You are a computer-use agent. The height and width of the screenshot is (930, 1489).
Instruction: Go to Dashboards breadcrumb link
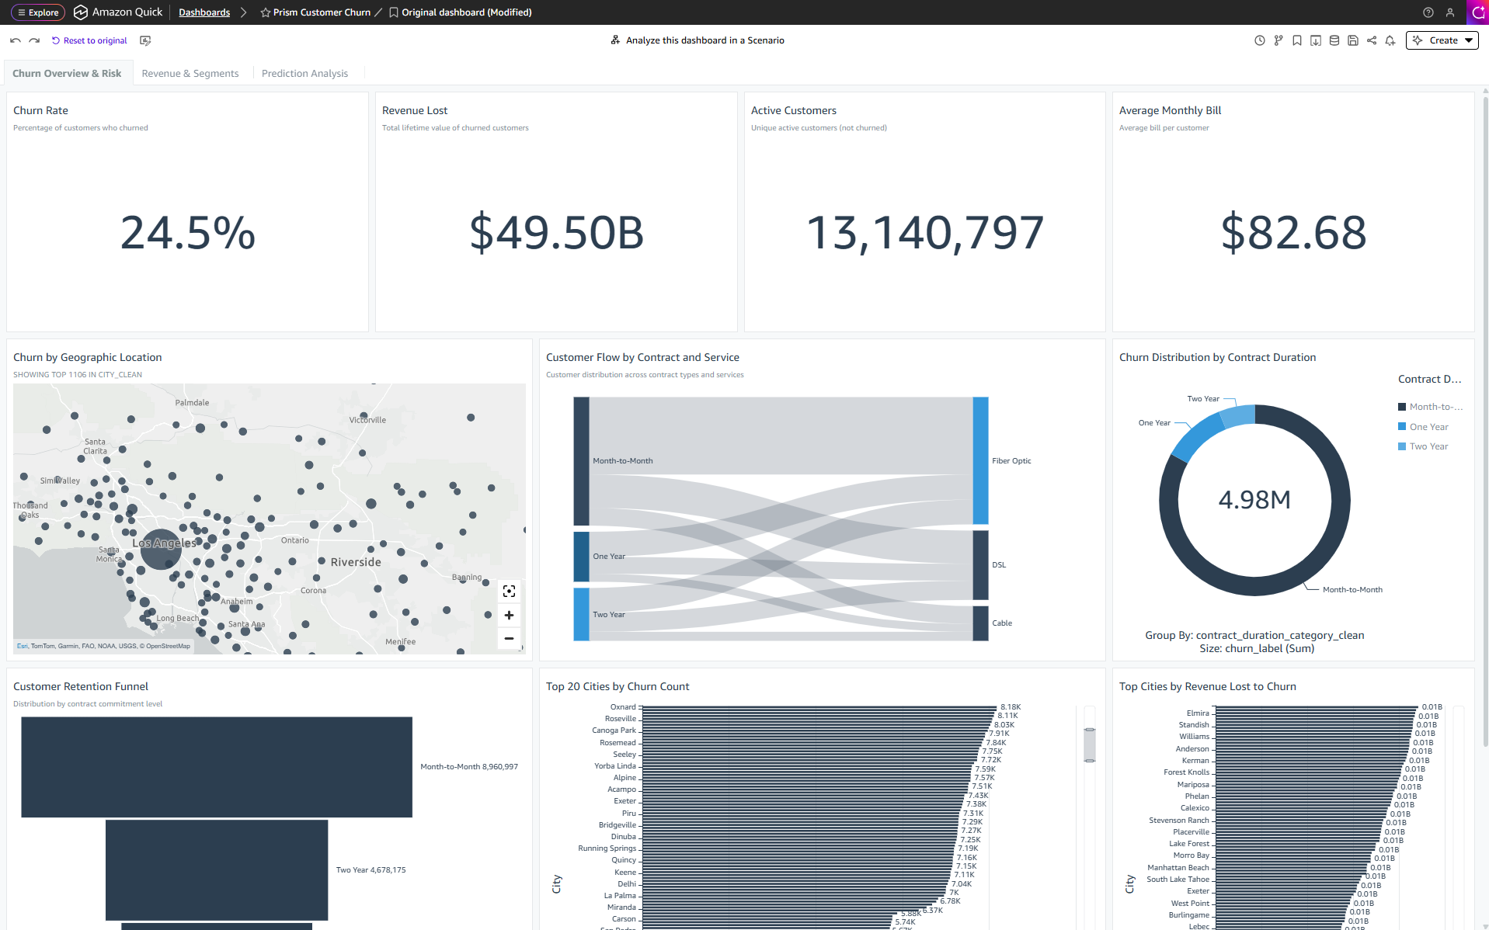(x=204, y=12)
